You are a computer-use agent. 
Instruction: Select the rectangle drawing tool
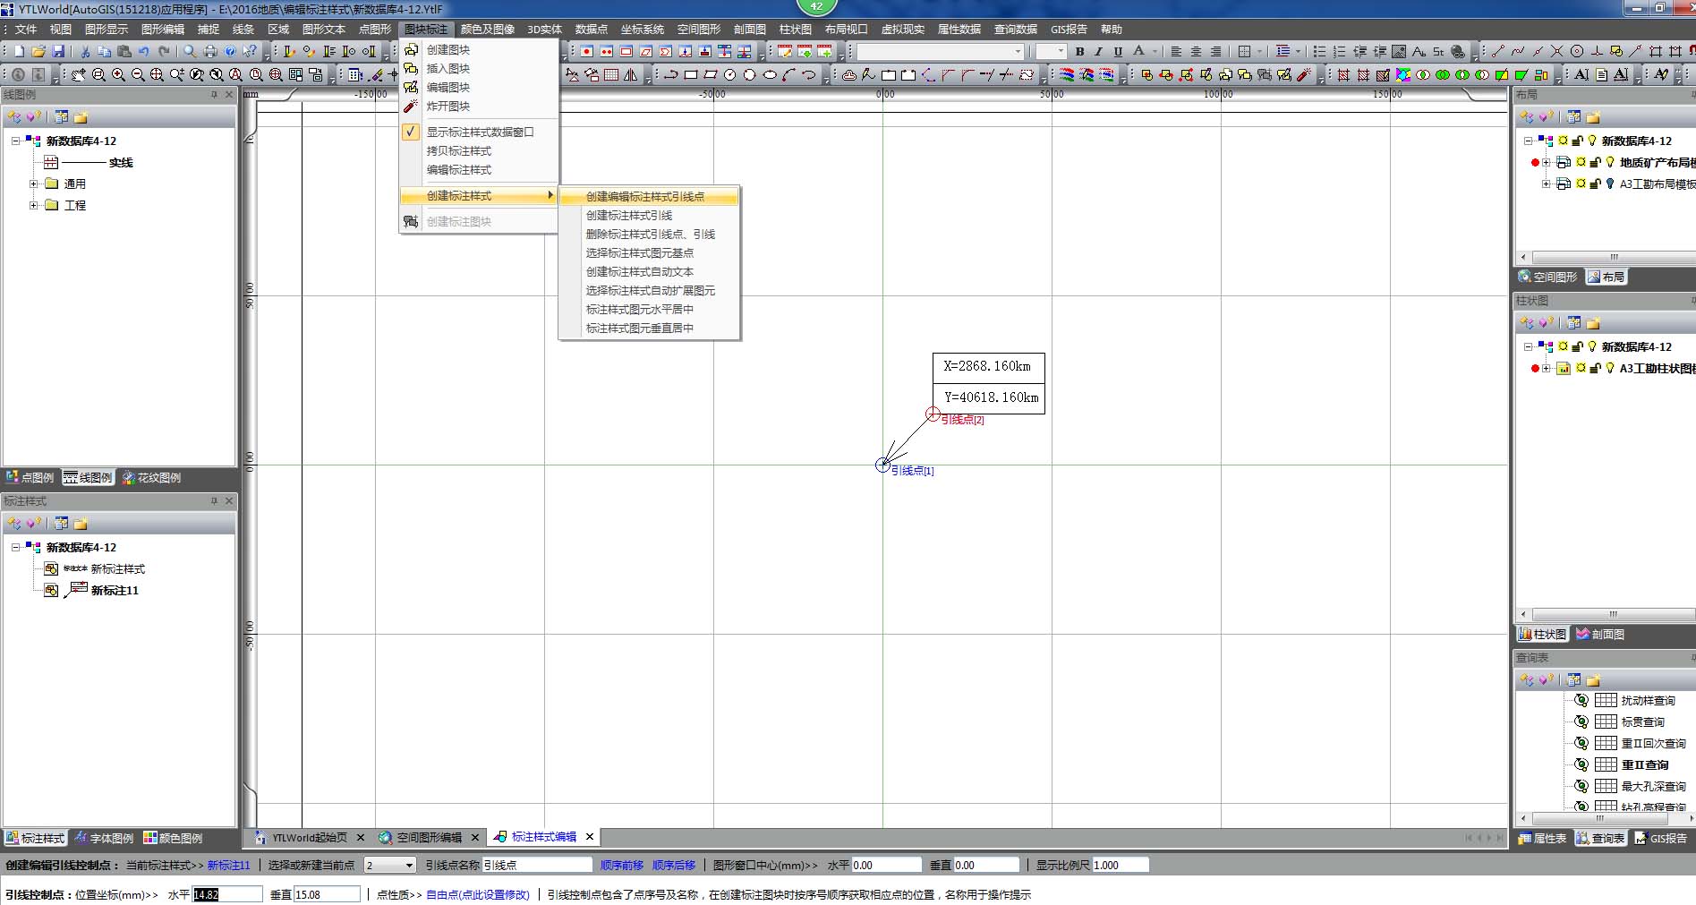pyautogui.click(x=691, y=75)
